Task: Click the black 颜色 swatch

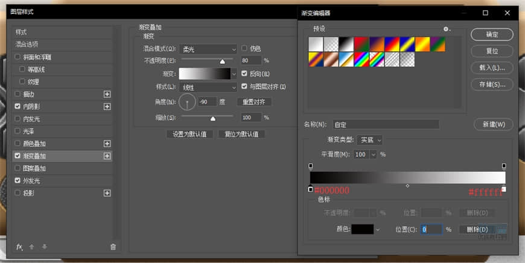Action: tap(363, 229)
